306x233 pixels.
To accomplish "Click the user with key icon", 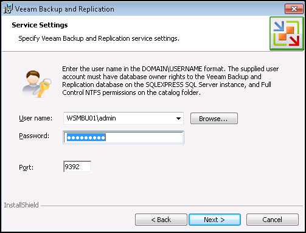I will (37, 84).
